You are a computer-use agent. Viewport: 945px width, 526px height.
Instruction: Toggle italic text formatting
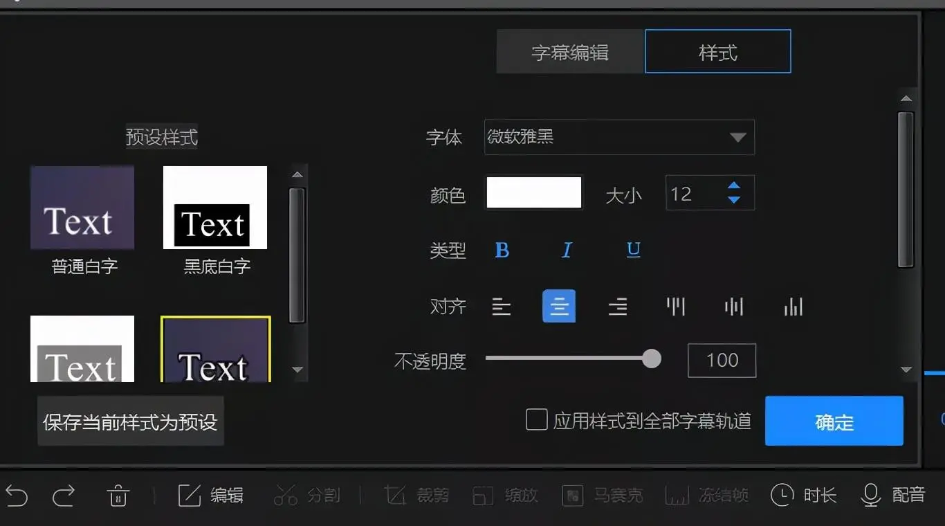pos(567,251)
